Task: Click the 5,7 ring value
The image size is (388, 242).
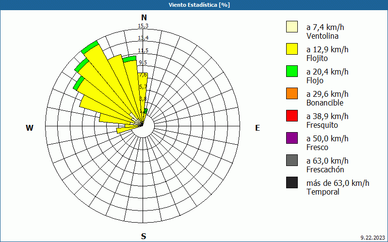Action: point(143,87)
